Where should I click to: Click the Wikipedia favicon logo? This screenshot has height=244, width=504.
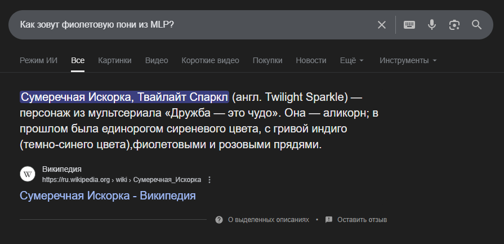(x=28, y=174)
